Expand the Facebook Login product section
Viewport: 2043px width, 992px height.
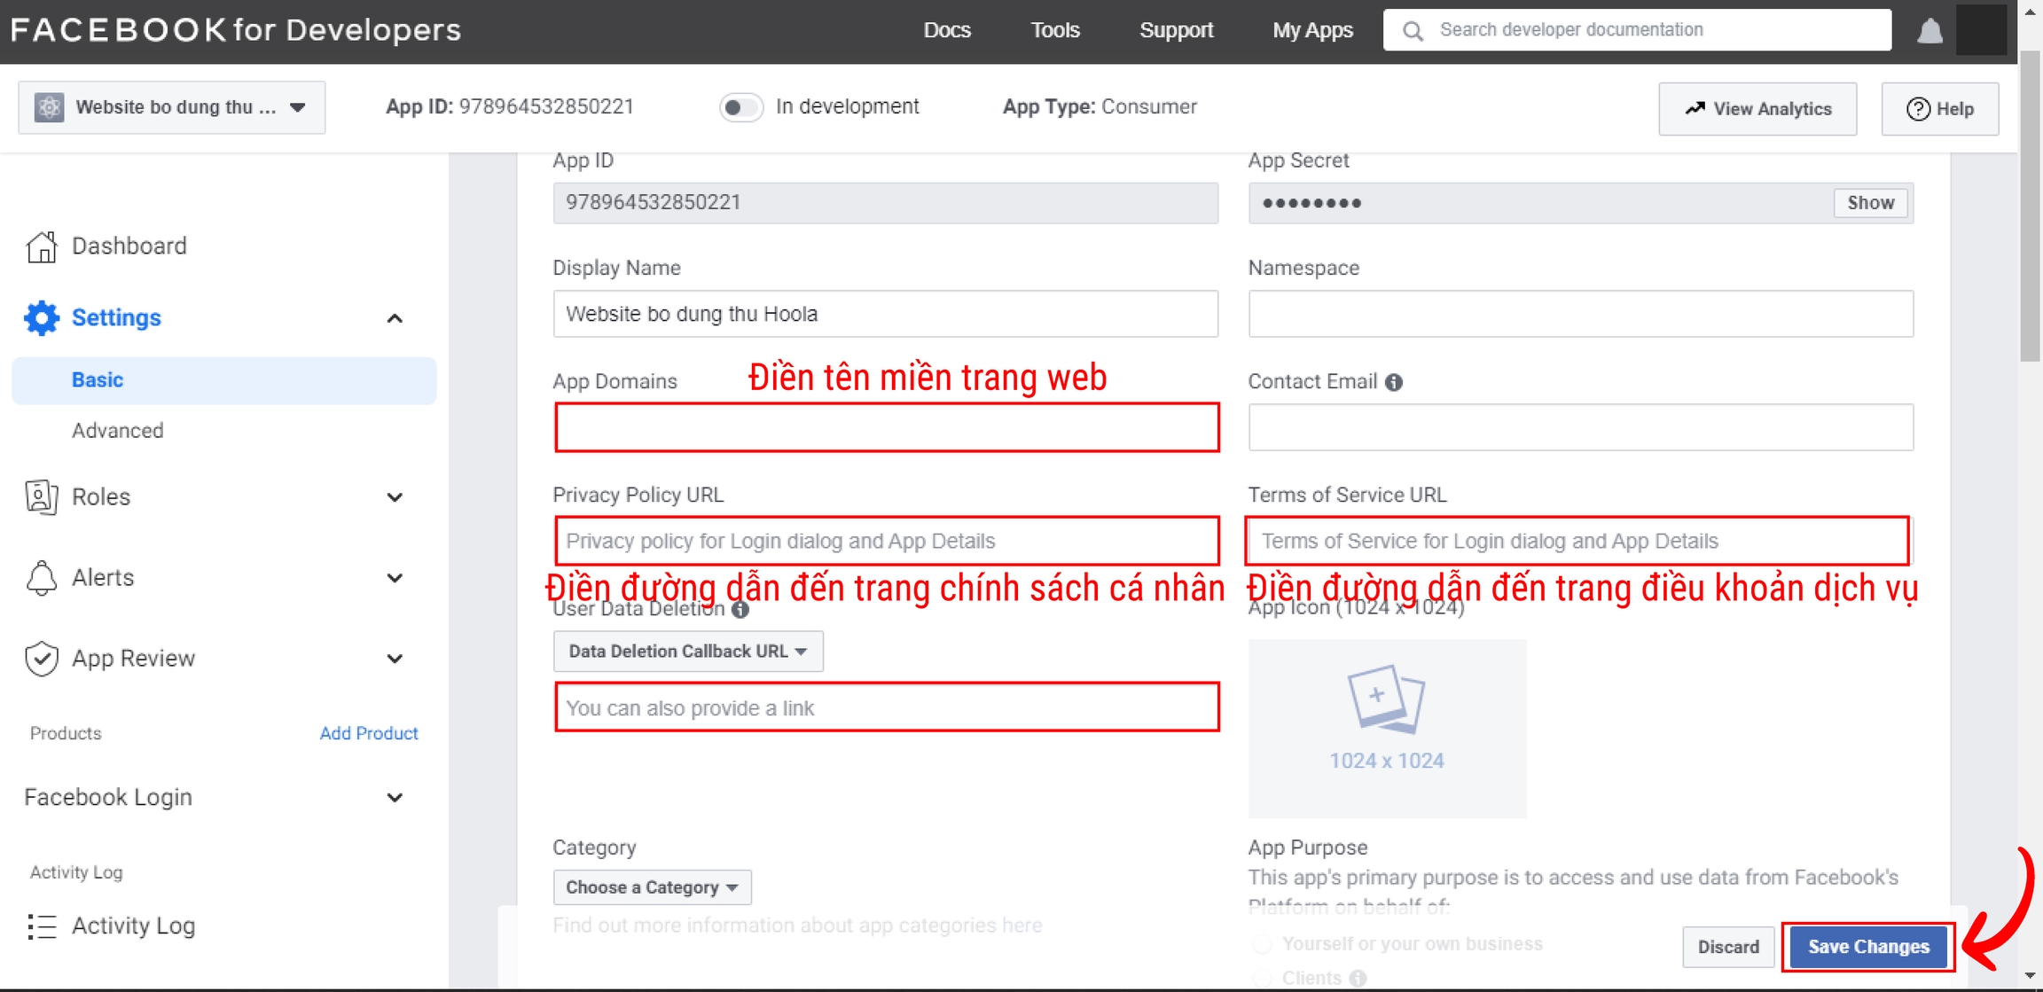click(x=395, y=798)
